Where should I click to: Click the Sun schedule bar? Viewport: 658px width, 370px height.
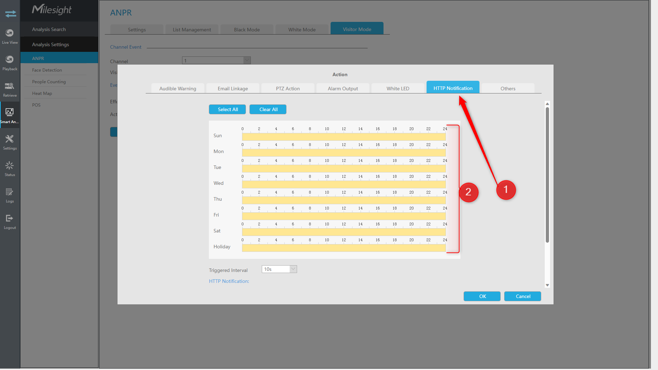344,137
